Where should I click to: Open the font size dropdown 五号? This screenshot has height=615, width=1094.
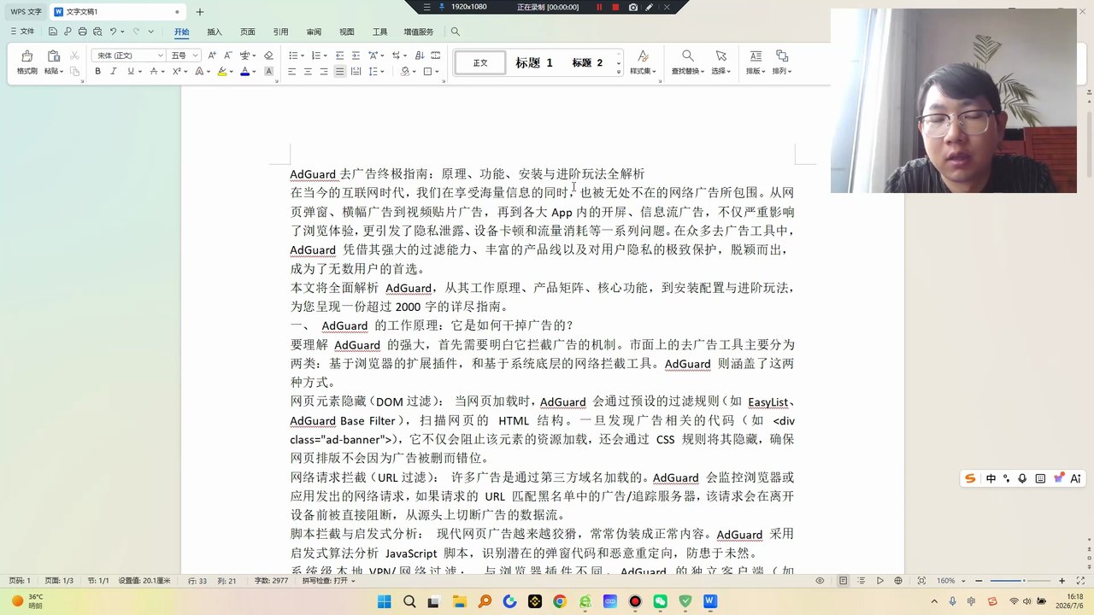(x=196, y=55)
